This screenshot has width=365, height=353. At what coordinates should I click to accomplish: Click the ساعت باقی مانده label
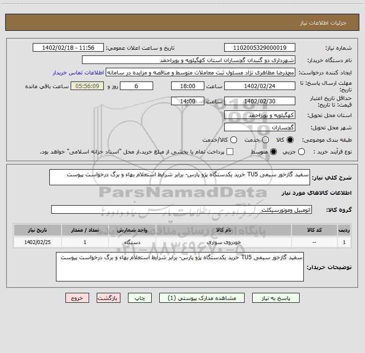tap(47, 86)
